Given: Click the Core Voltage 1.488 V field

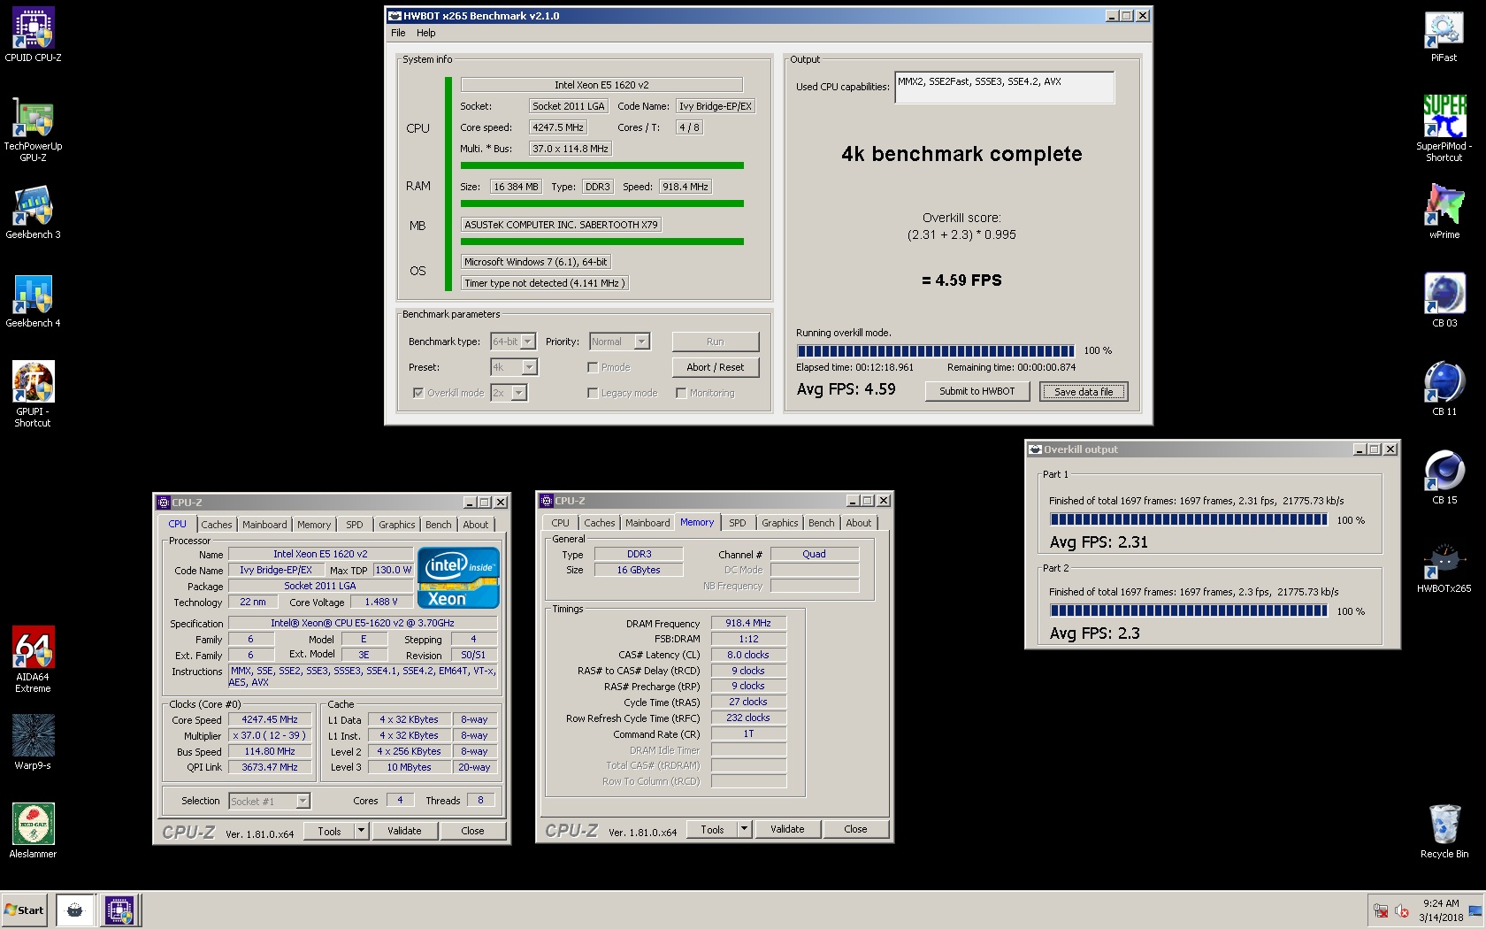Looking at the screenshot, I should (381, 602).
